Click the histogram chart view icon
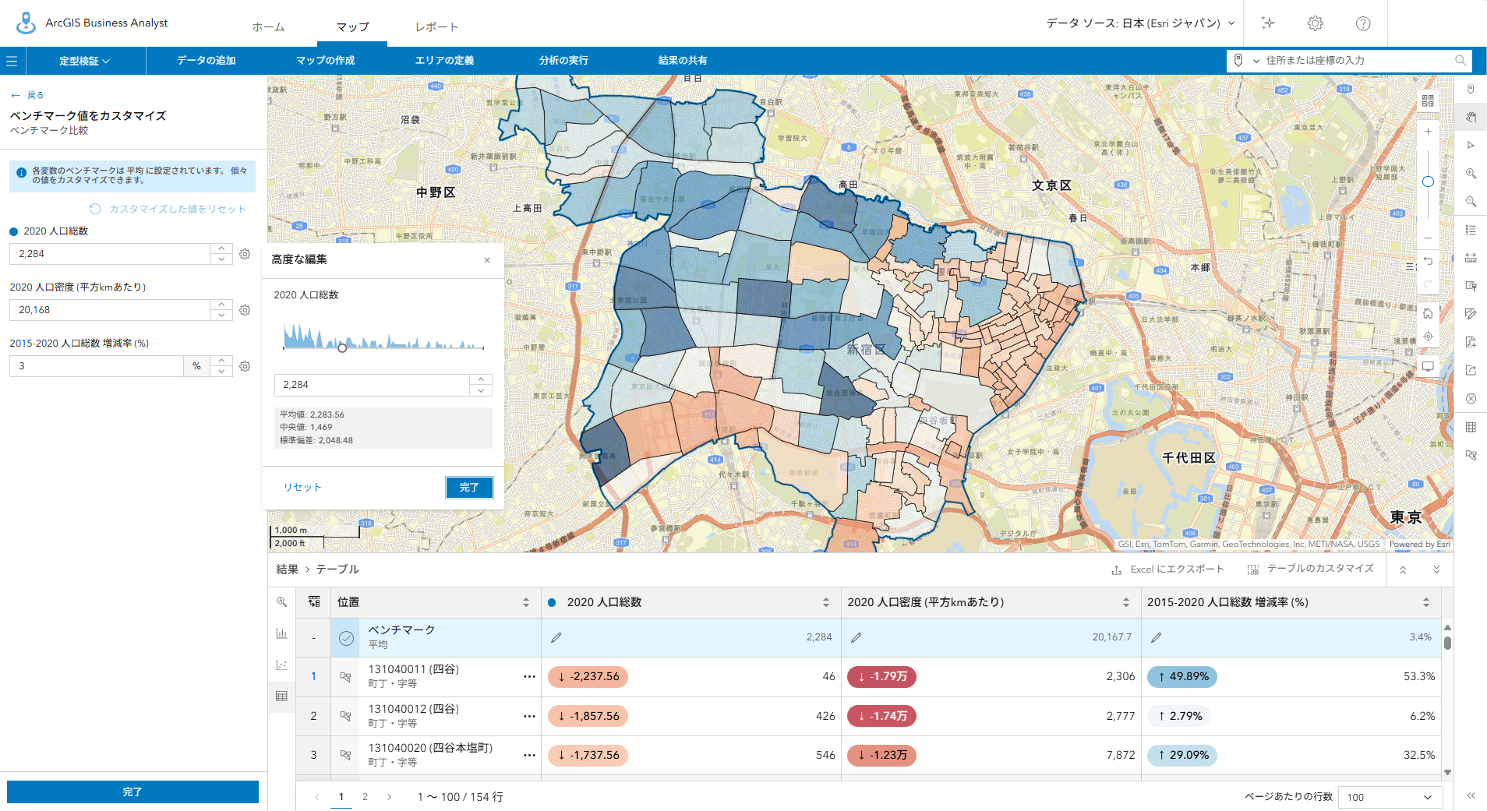This screenshot has width=1487, height=811. click(281, 633)
